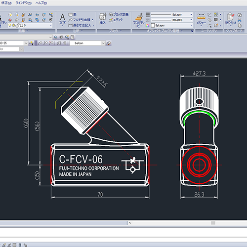
Task: Expand the 長さ寸法記入 dropdown arrow
Action: (93, 25)
